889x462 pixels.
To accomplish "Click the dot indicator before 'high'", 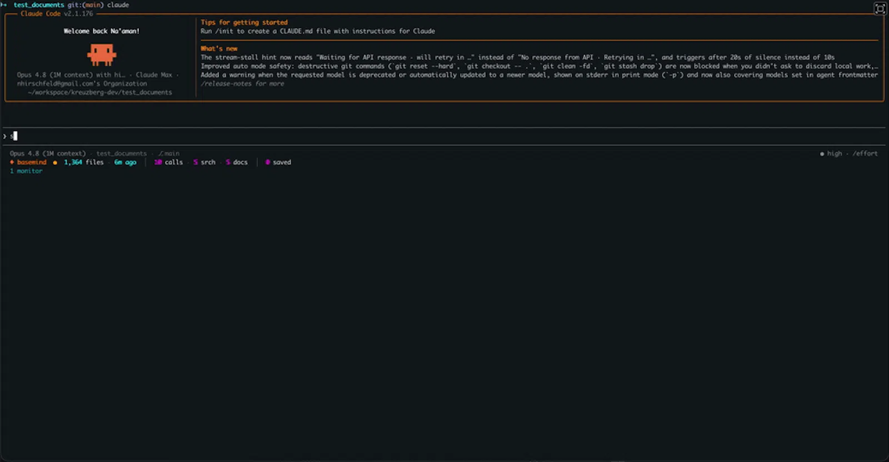I will 822,154.
